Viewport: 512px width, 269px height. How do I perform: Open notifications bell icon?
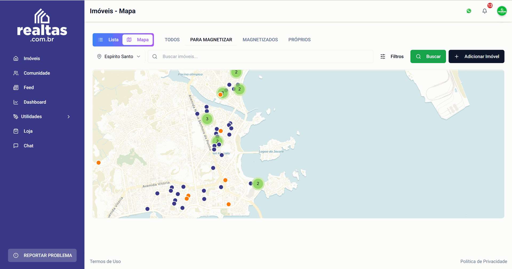pyautogui.click(x=485, y=11)
